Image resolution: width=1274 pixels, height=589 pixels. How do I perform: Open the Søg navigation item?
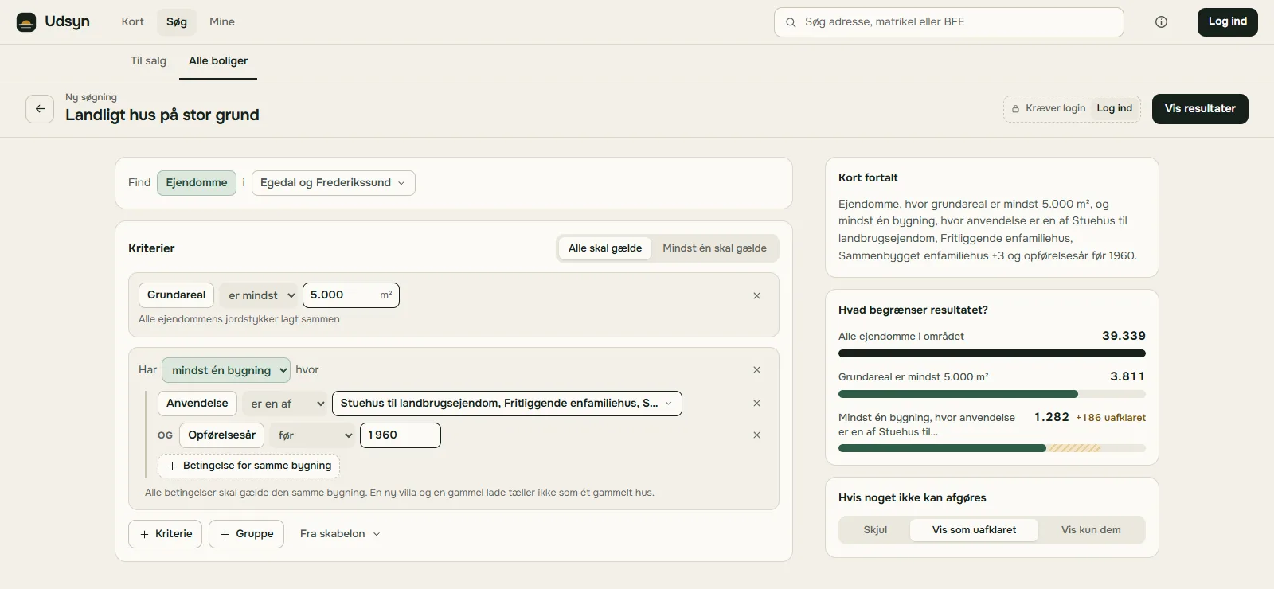(177, 22)
